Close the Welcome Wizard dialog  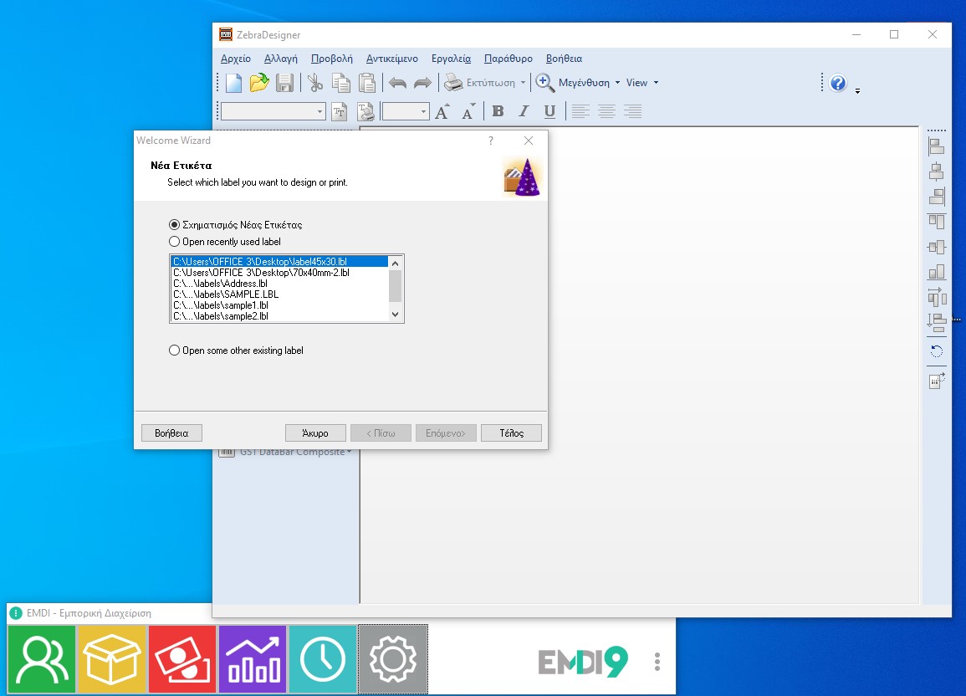[x=529, y=141]
